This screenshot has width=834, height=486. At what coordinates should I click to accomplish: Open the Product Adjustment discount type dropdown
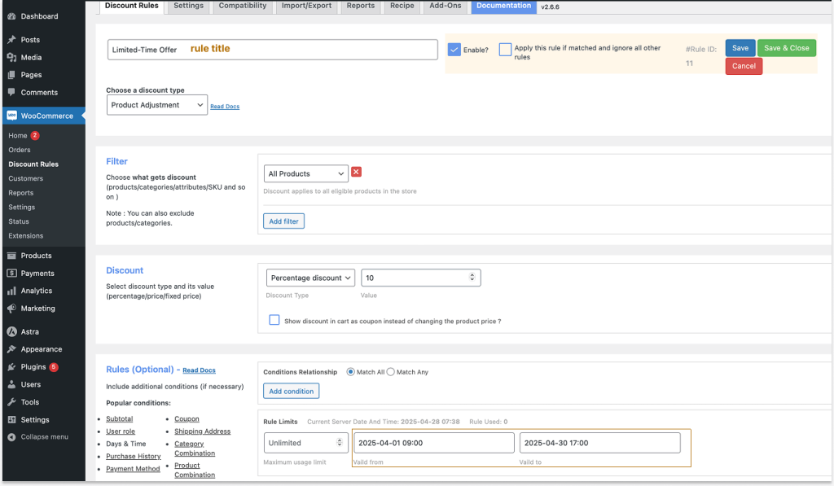157,105
